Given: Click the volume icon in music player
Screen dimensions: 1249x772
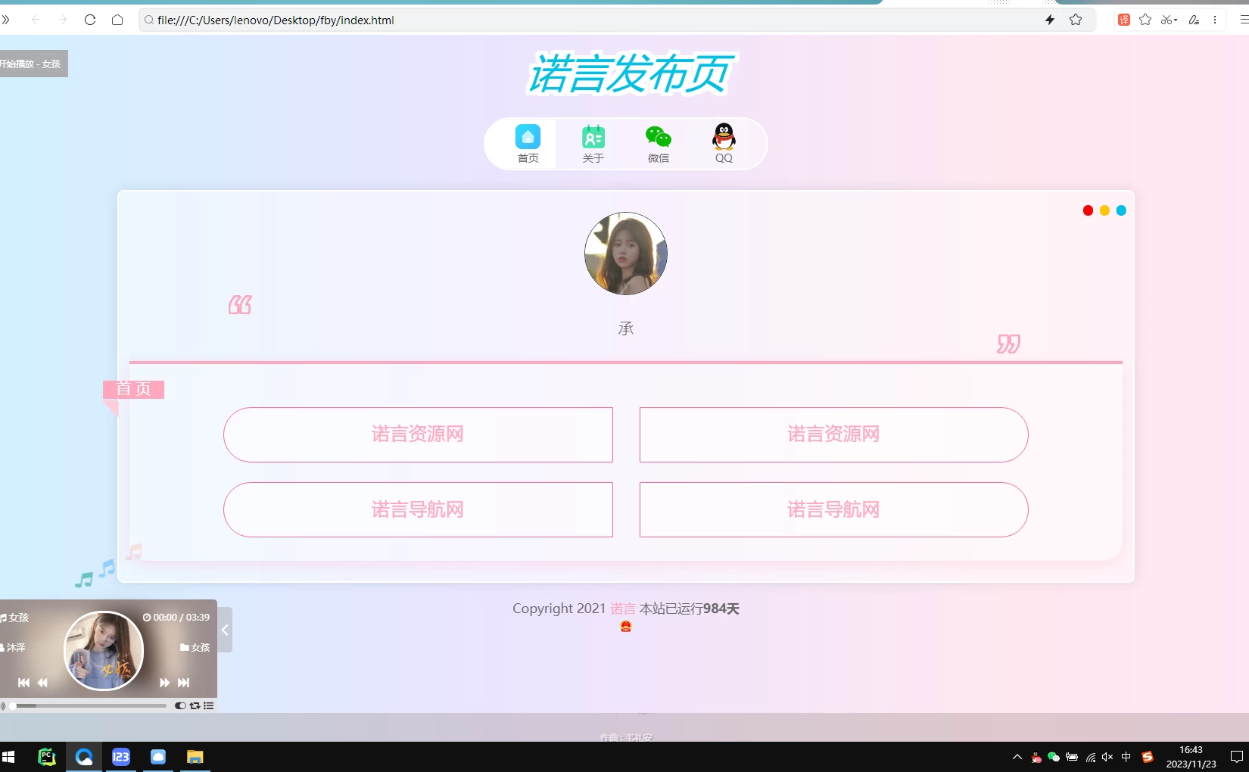Looking at the screenshot, I should click(3, 705).
